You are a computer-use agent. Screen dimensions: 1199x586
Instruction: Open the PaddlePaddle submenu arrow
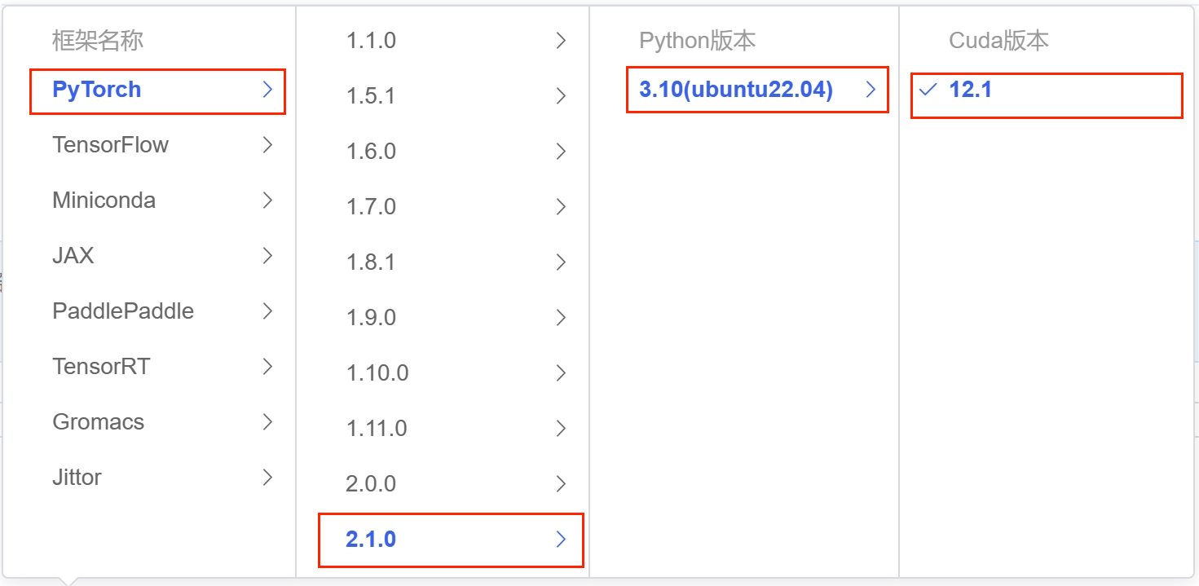[x=267, y=311]
